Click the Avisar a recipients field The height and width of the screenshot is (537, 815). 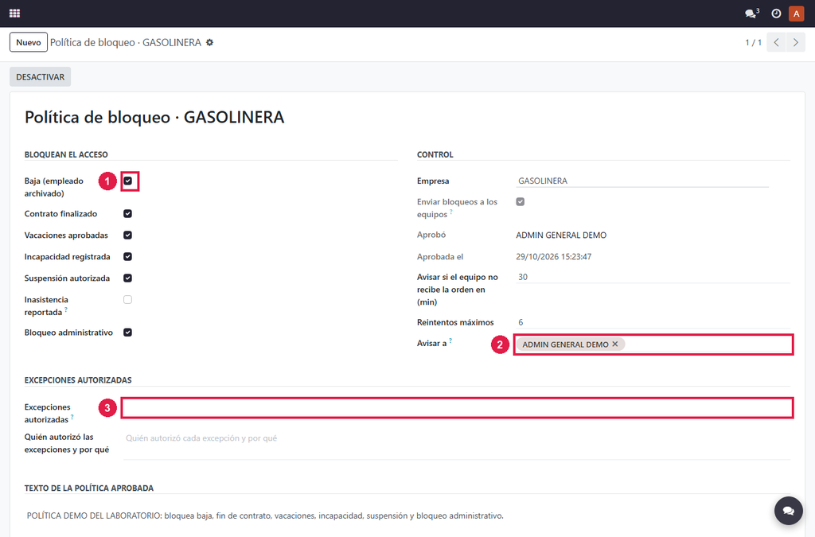coord(653,344)
